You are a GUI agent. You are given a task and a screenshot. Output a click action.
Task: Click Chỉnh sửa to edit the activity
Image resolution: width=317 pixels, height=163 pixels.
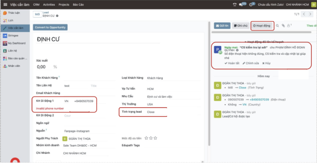pyautogui.click(x=251, y=63)
